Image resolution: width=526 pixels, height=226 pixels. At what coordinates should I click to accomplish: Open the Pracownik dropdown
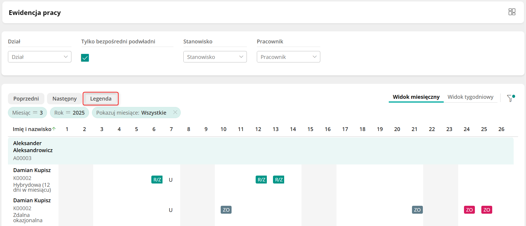click(288, 57)
